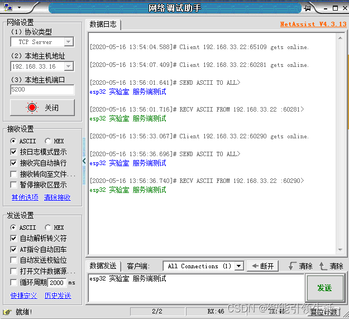Viewport: 349px width, 319px height.
Task: Click the up-arrow 清除 button
Action: pos(331,266)
